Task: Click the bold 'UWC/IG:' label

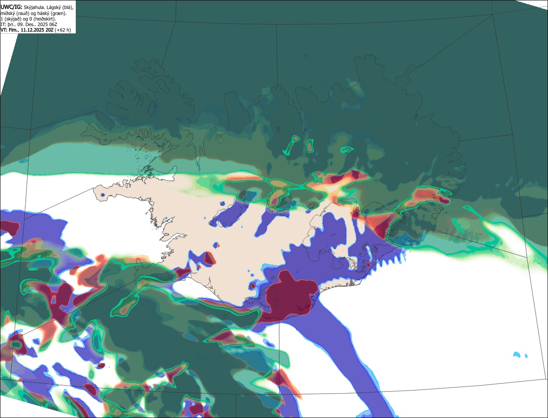Action: 12,7
